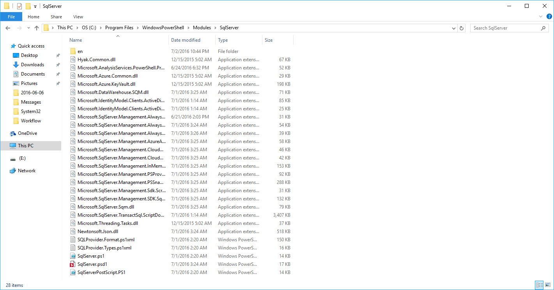
Task: Expand the chevron after Modules in path
Action: coord(215,28)
